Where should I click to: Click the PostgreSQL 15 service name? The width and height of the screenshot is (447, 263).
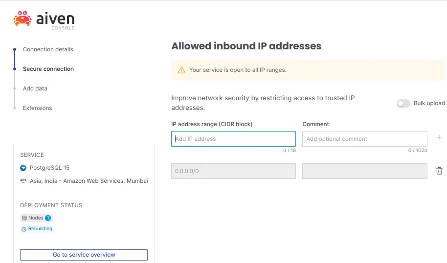49,168
